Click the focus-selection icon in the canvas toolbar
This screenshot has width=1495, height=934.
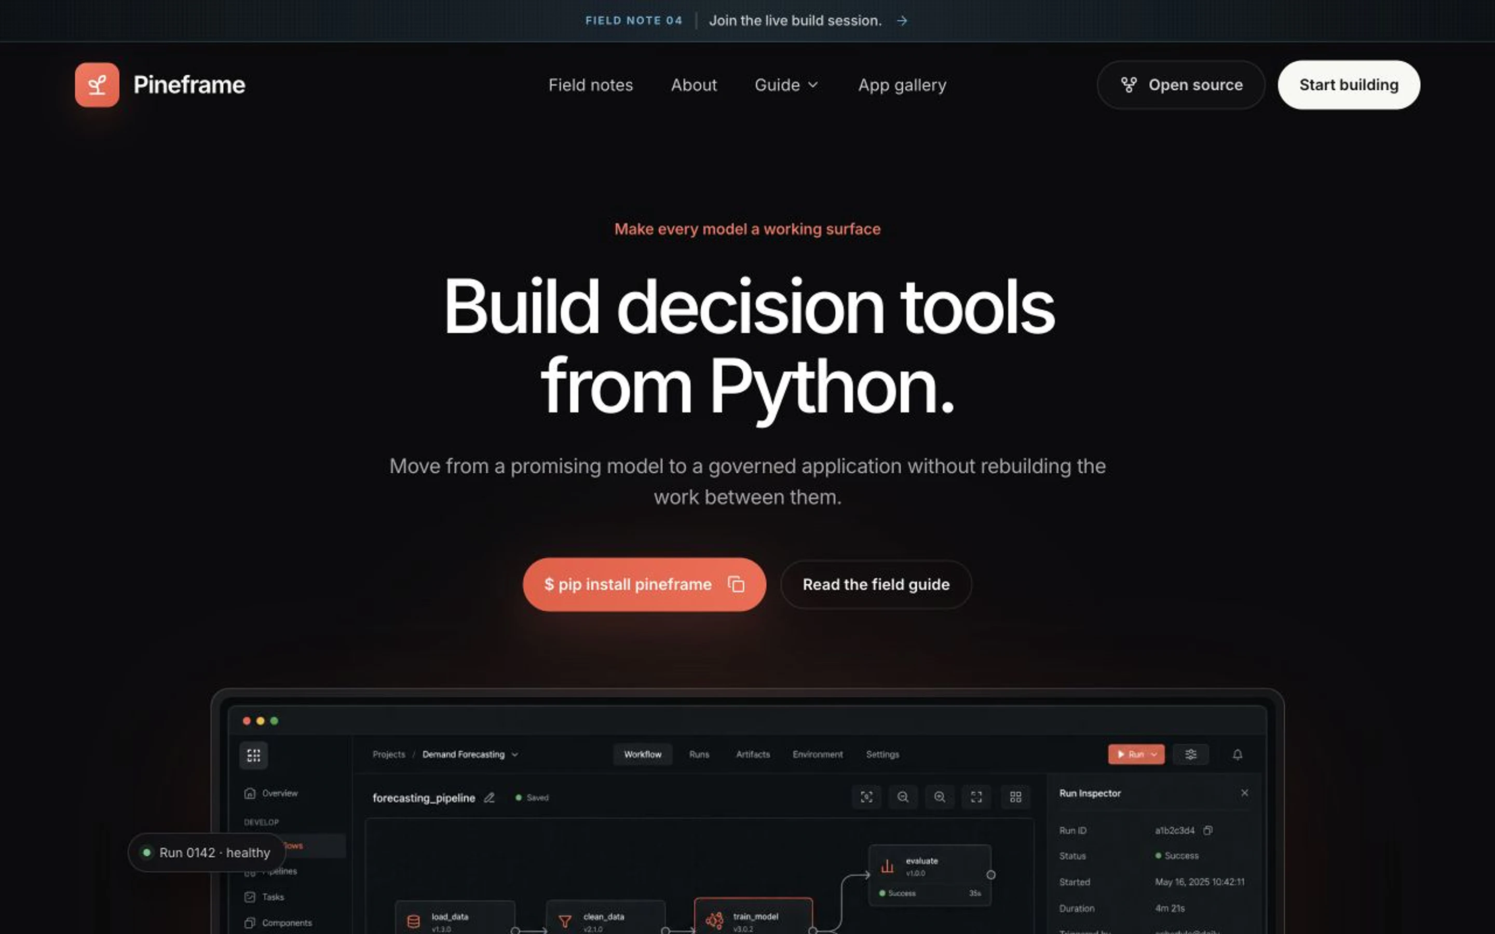(866, 797)
